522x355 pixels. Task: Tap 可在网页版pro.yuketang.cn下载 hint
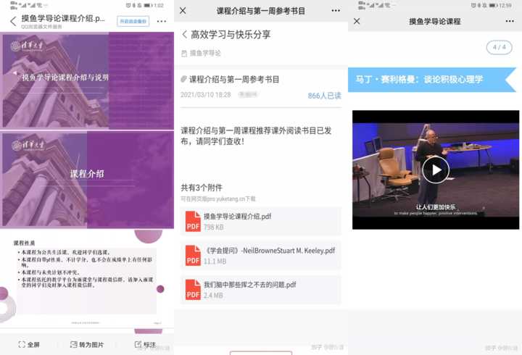218,199
